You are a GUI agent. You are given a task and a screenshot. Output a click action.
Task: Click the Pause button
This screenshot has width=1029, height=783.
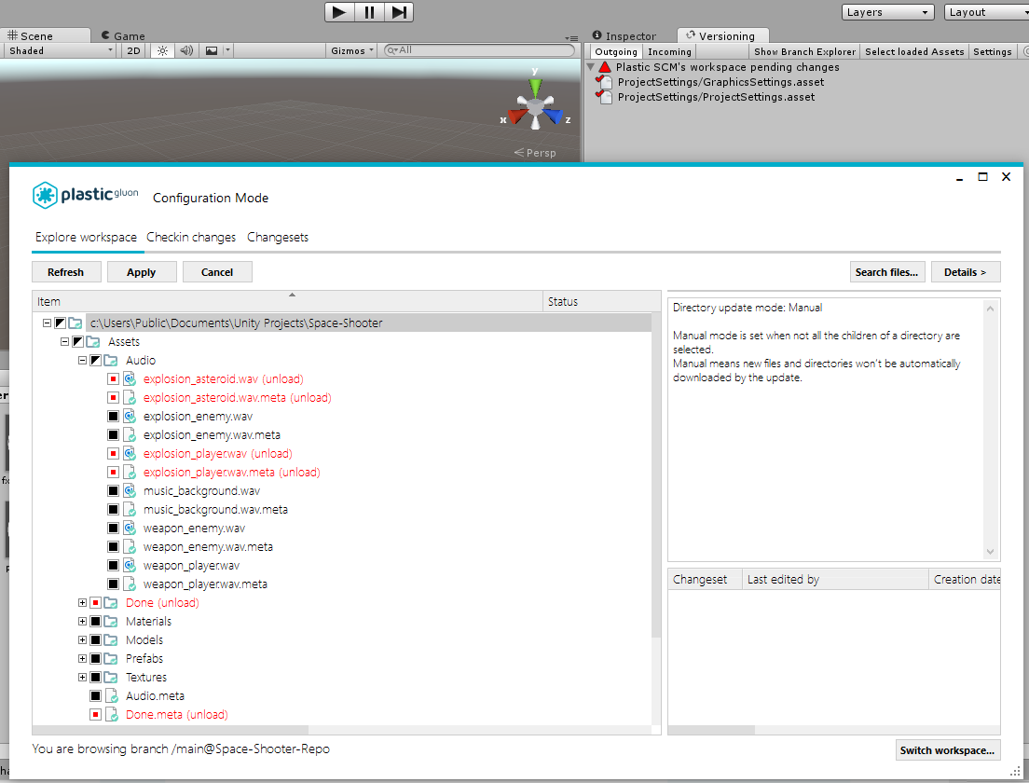pos(369,12)
